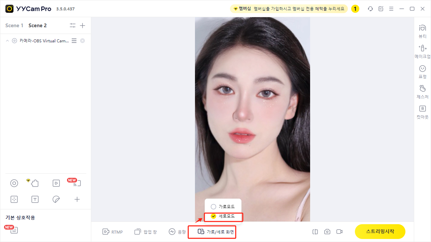431x242 pixels.
Task: Take a snapshot with the camera icon
Action: click(x=327, y=232)
